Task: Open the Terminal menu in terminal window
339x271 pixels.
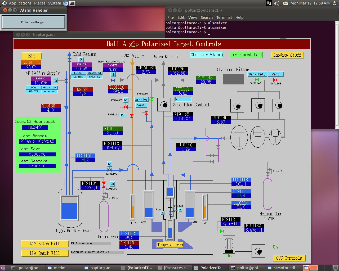Action: (224, 17)
